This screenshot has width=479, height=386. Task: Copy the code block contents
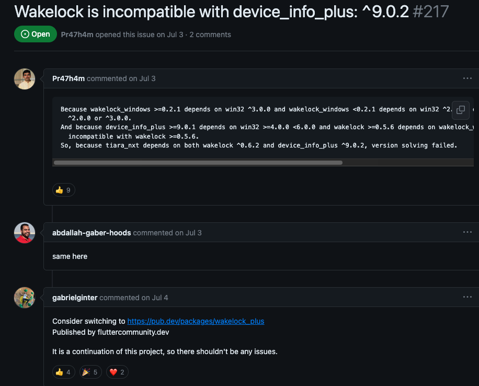pyautogui.click(x=461, y=110)
